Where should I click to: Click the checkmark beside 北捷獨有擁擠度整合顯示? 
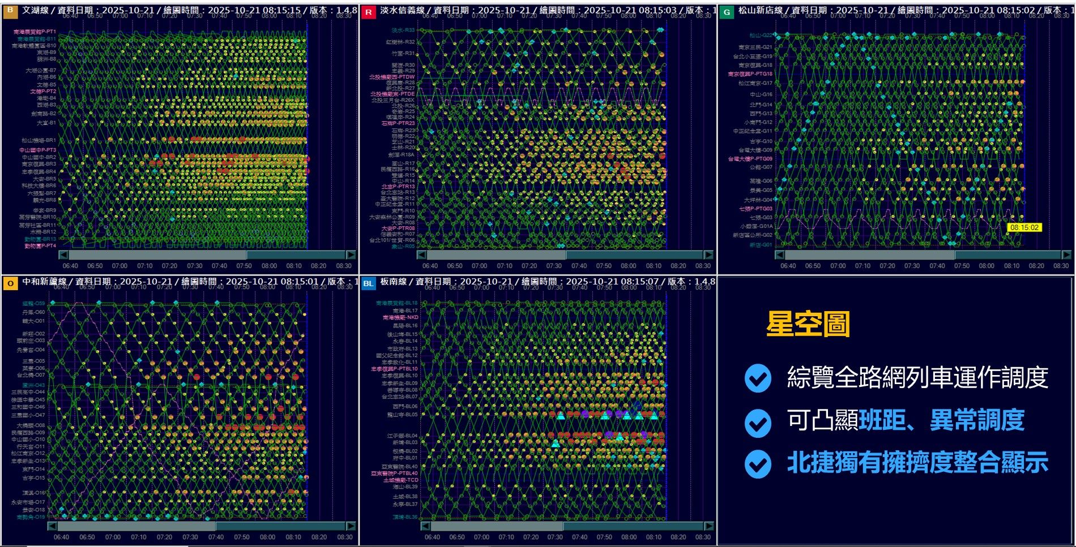pos(758,464)
